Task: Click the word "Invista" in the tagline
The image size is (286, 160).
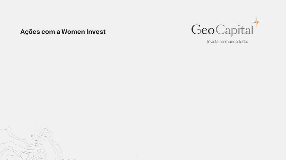Action: [213, 42]
